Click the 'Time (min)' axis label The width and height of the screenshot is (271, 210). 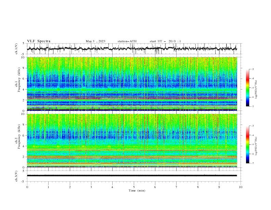(137, 190)
